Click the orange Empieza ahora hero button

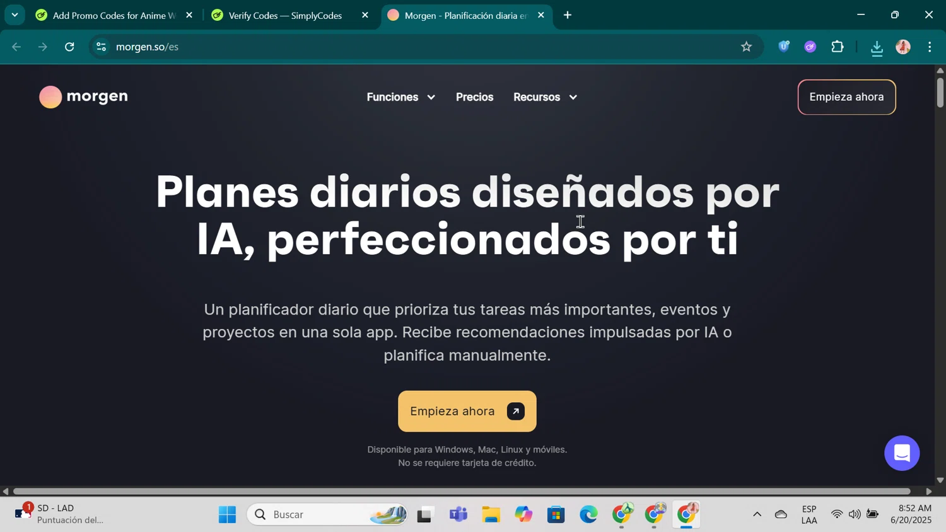(x=467, y=411)
